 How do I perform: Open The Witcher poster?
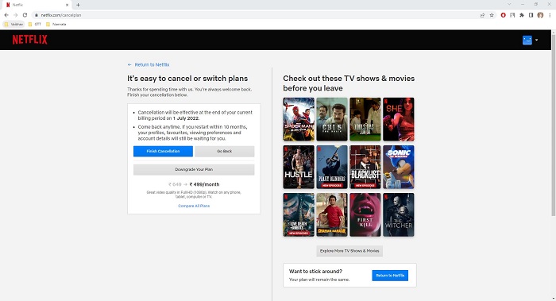[399, 215]
